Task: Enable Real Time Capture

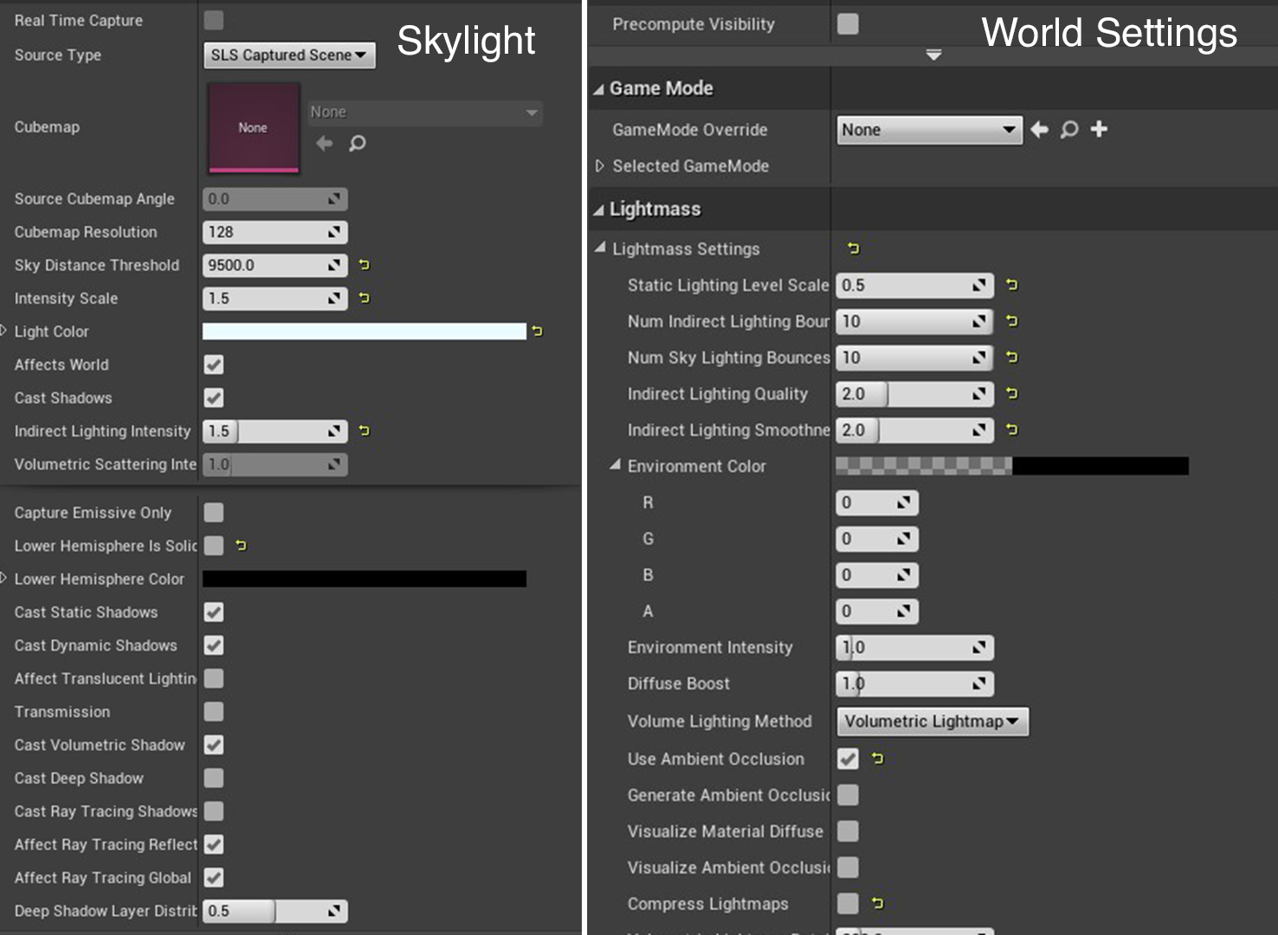Action: point(213,20)
